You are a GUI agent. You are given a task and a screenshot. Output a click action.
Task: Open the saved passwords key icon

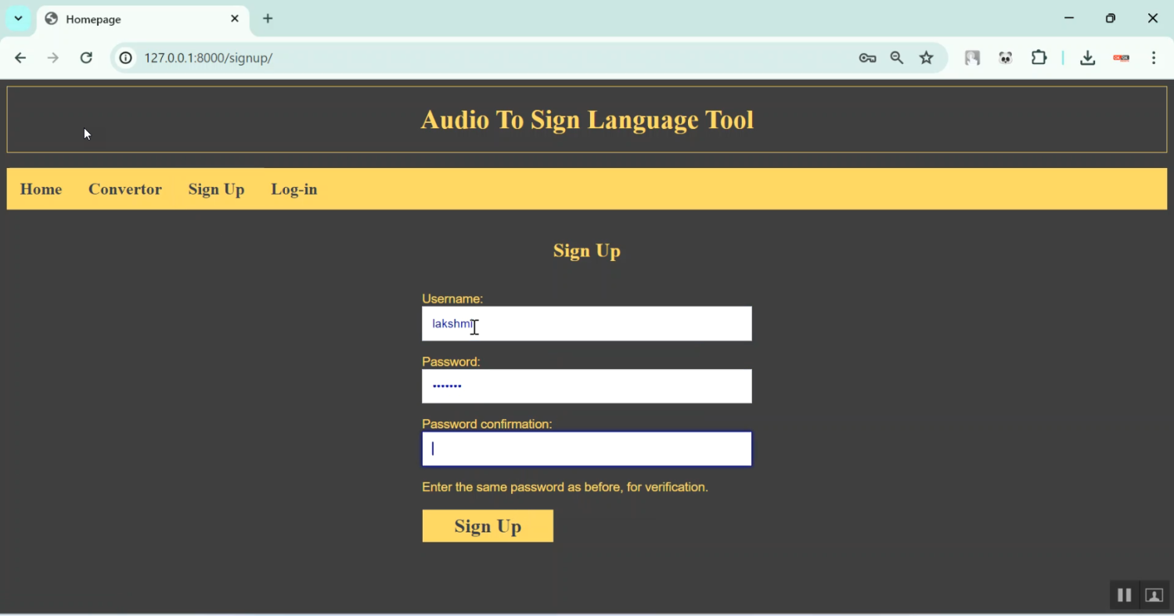(867, 58)
